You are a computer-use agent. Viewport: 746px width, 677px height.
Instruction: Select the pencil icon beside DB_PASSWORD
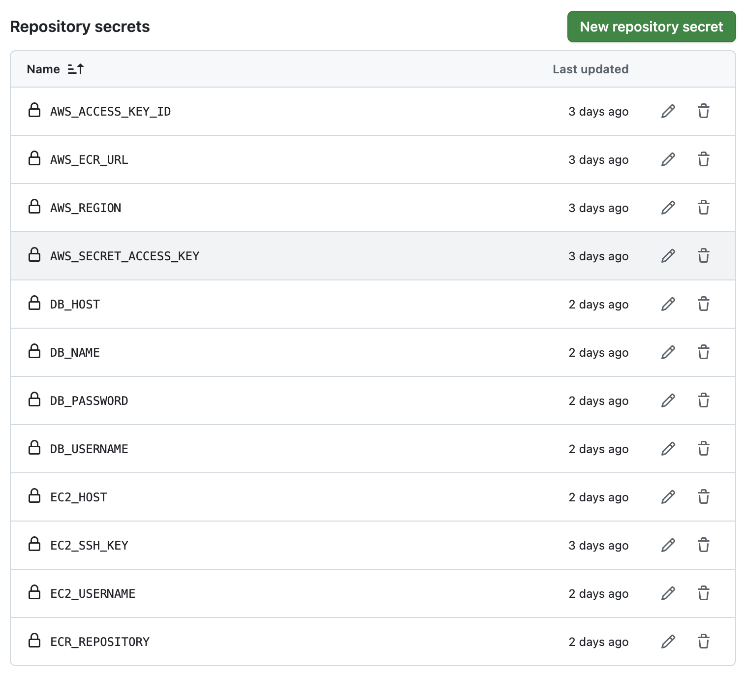coord(668,400)
